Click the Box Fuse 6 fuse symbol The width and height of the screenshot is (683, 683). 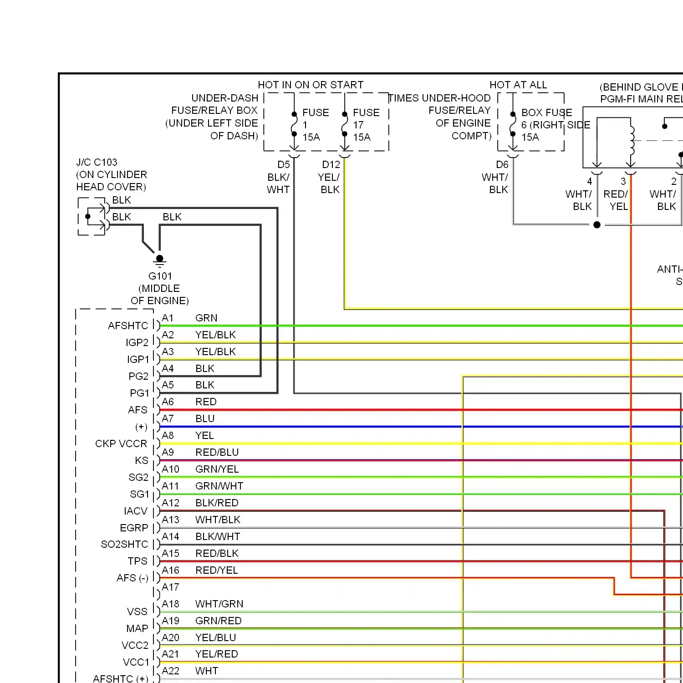pyautogui.click(x=513, y=124)
